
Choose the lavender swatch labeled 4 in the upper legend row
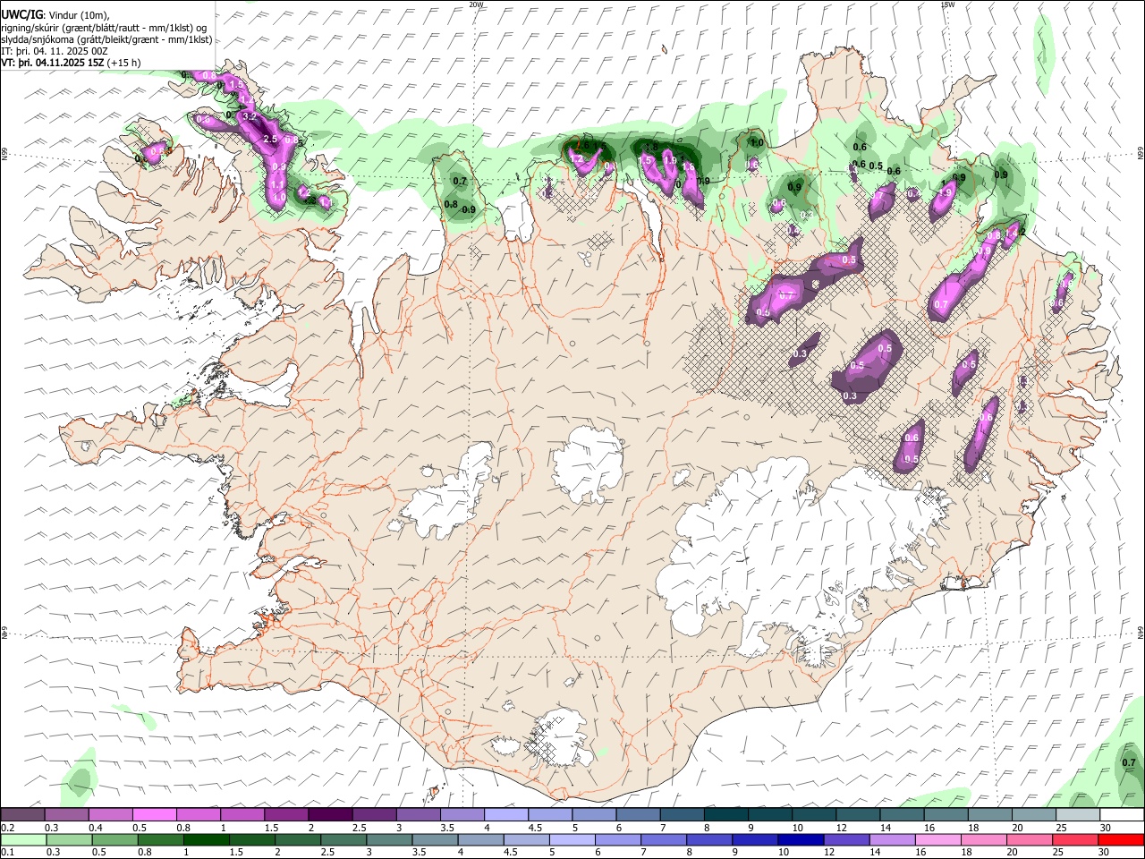[505, 814]
